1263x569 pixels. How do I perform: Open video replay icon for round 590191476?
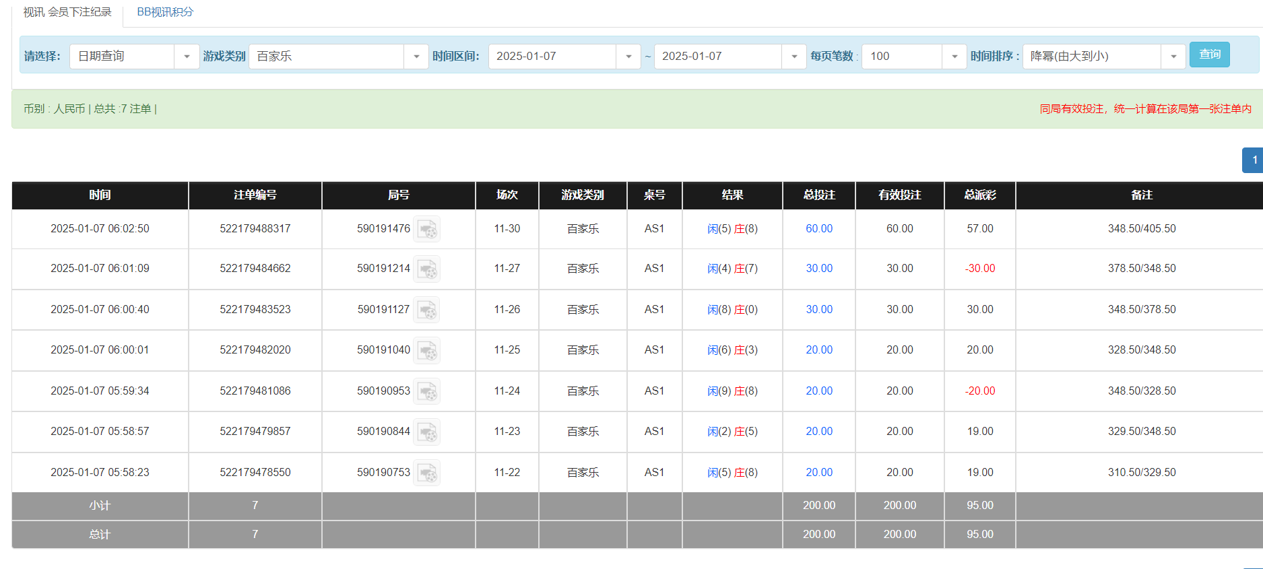point(426,230)
